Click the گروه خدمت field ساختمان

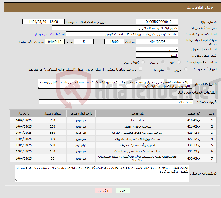pos(116,102)
